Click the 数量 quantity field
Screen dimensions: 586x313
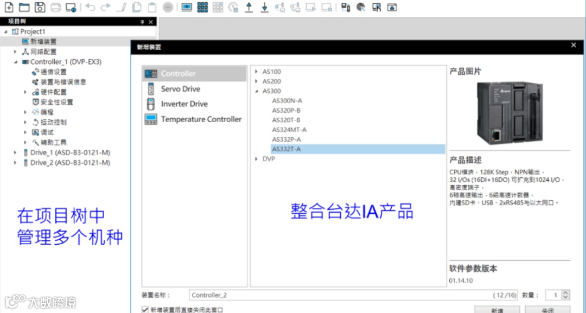click(x=553, y=295)
